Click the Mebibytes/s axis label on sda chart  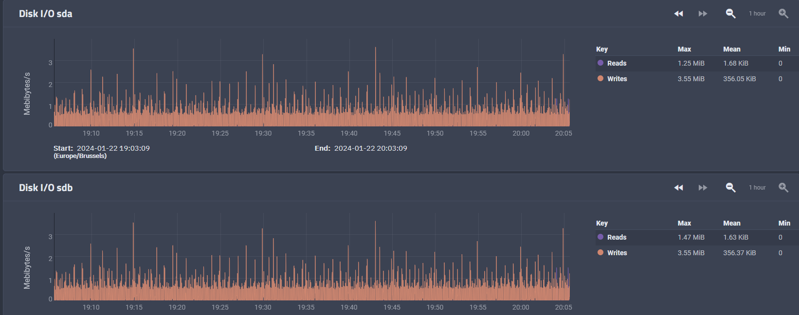[27, 94]
